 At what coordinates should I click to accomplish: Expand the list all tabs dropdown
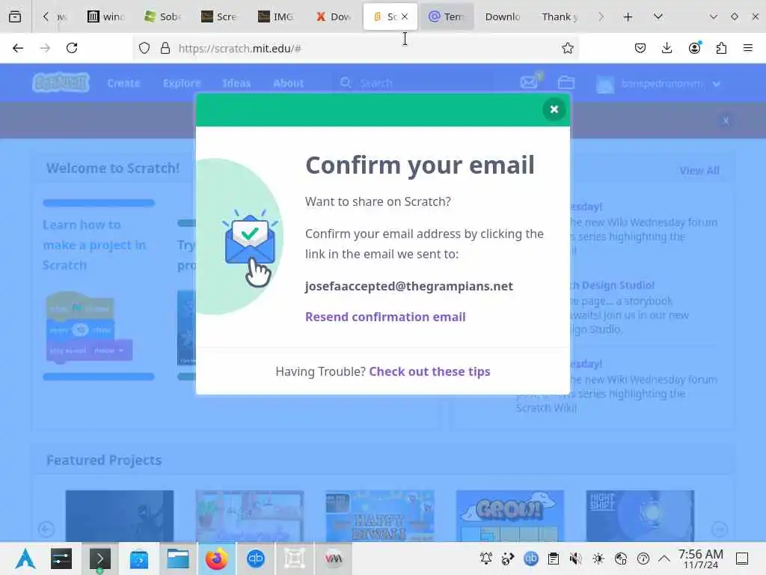(x=658, y=16)
